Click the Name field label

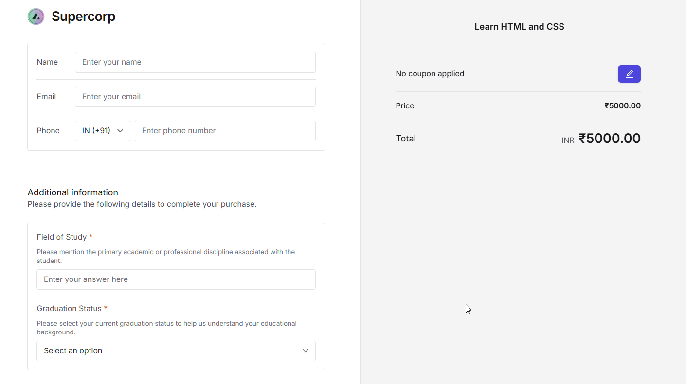coord(47,62)
